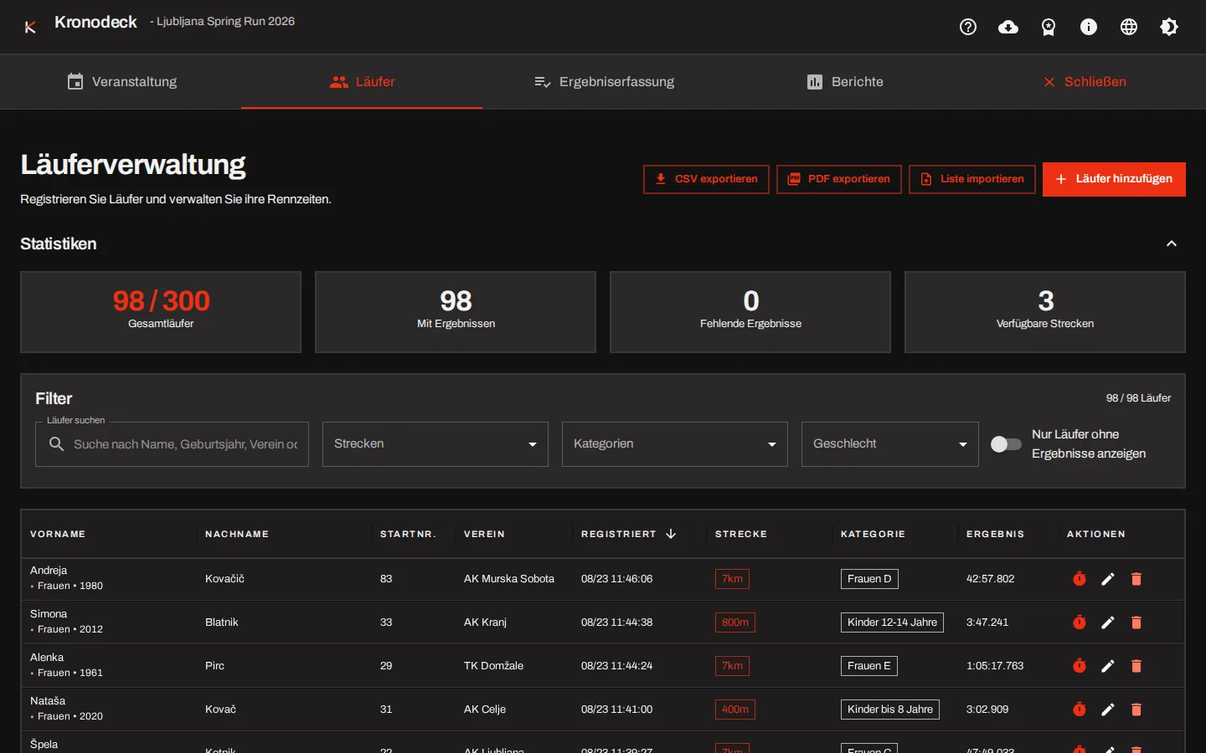Delete Simona Blatnik with the trash icon
1206x753 pixels.
(1136, 622)
